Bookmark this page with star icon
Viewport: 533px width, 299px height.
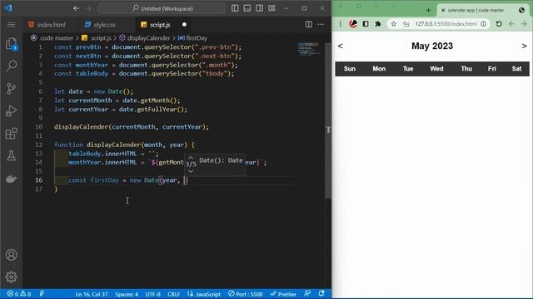click(394, 24)
